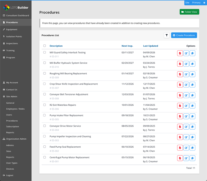
Task: Copy Pump Impeller Inspection and Cleaning procedure
Action: 192,137
